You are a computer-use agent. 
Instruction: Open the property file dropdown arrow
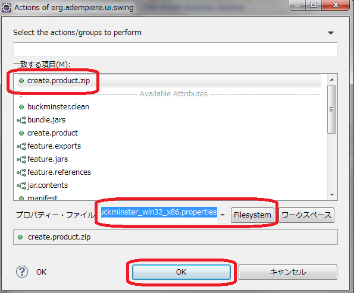point(223,215)
